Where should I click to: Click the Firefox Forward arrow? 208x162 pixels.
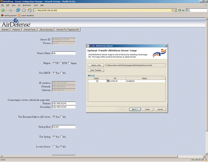[10, 10]
